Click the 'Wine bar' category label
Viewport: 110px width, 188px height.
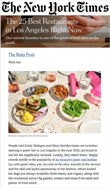(15, 62)
